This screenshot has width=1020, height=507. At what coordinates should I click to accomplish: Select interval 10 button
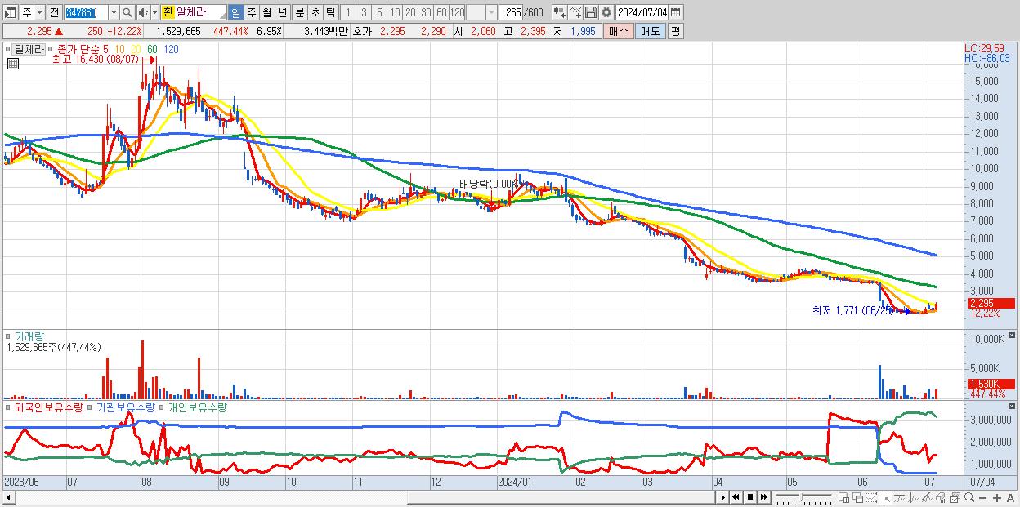[395, 12]
